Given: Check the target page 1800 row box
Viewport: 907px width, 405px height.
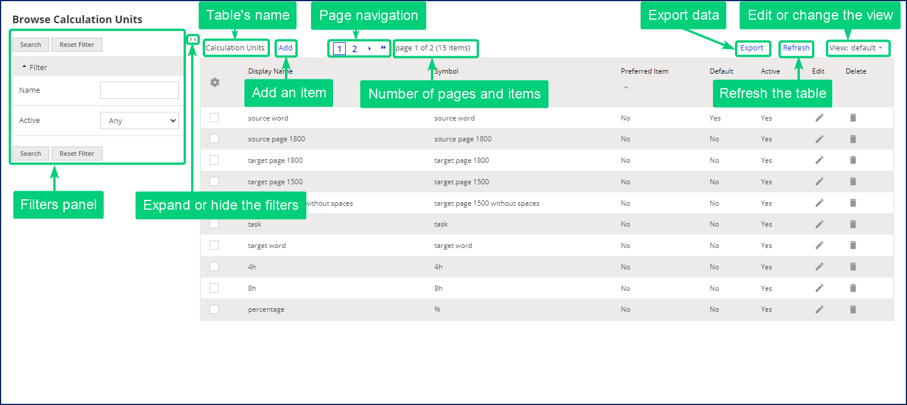Looking at the screenshot, I should (x=214, y=160).
